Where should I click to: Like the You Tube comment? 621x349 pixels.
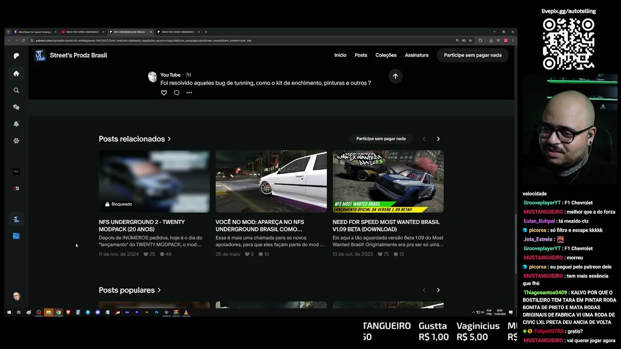(x=164, y=93)
